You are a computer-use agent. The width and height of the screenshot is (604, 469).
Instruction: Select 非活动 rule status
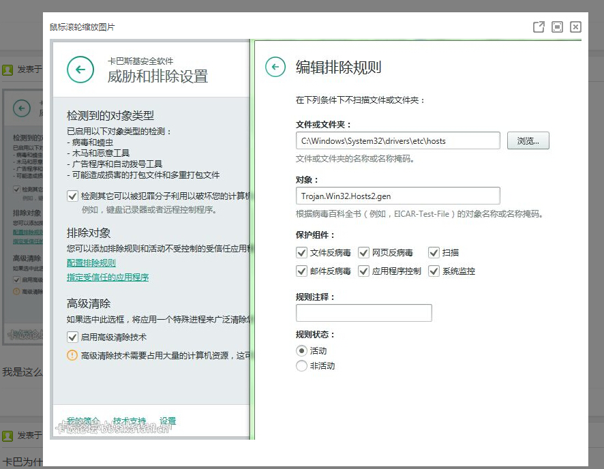coord(301,366)
